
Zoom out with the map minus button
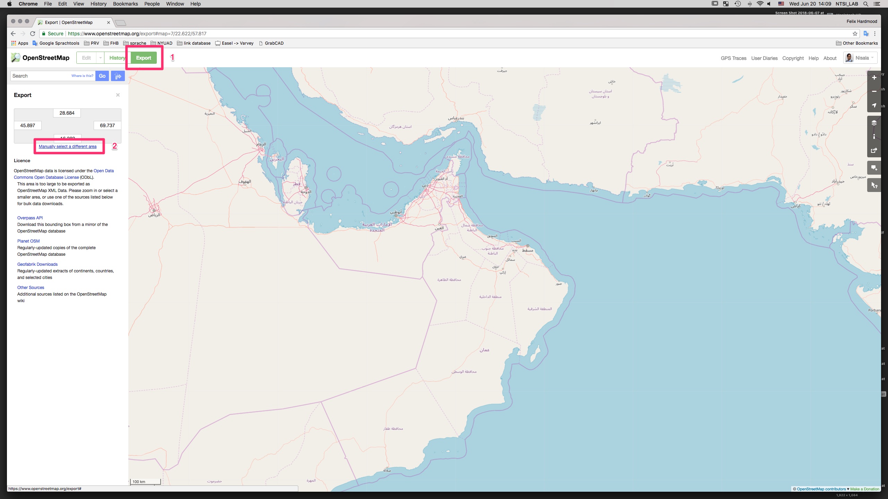[874, 91]
